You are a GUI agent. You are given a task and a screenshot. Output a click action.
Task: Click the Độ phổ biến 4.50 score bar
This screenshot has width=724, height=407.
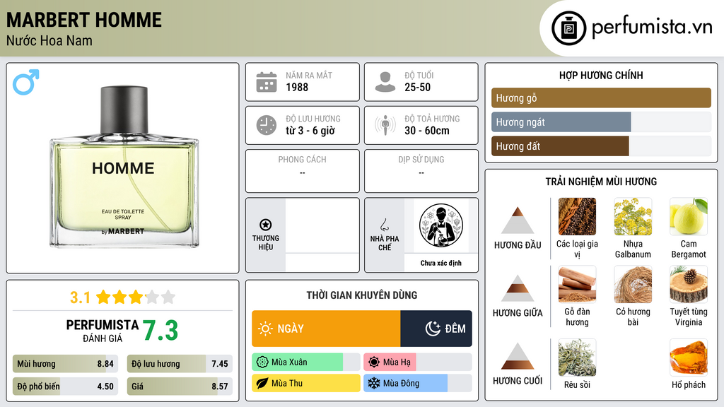tap(66, 387)
